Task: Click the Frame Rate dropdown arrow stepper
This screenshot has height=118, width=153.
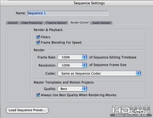Action: [84, 57]
